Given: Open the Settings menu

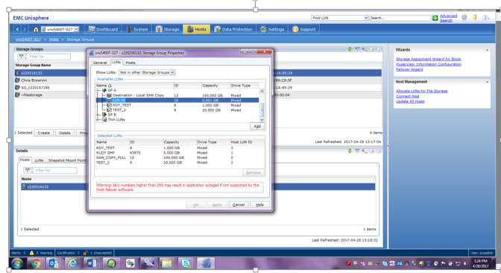Looking at the screenshot, I should click(x=272, y=29).
